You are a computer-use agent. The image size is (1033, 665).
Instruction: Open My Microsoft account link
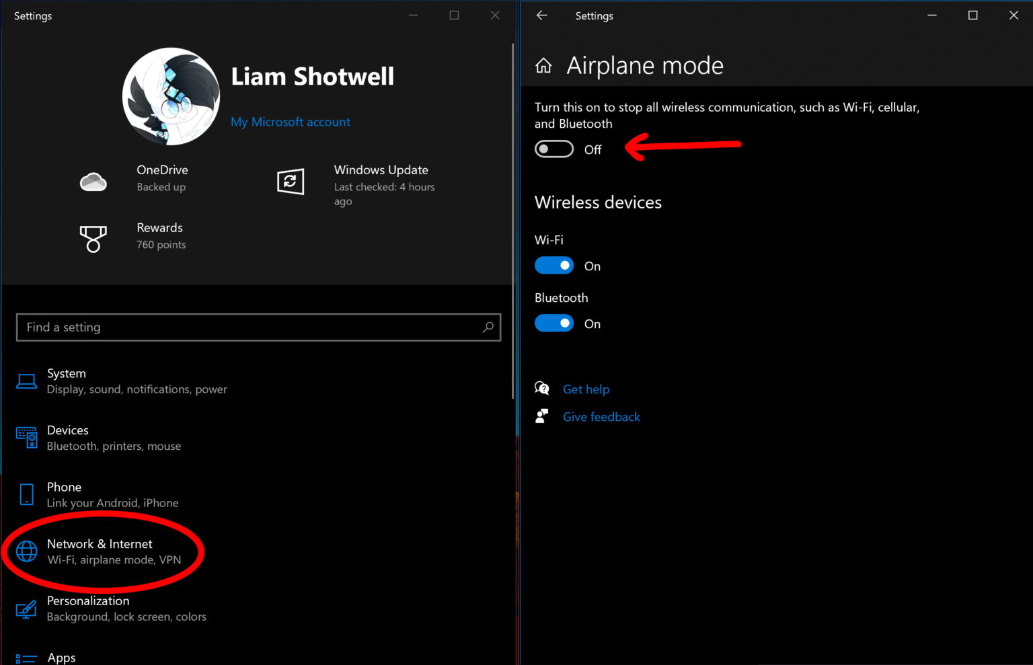[291, 122]
